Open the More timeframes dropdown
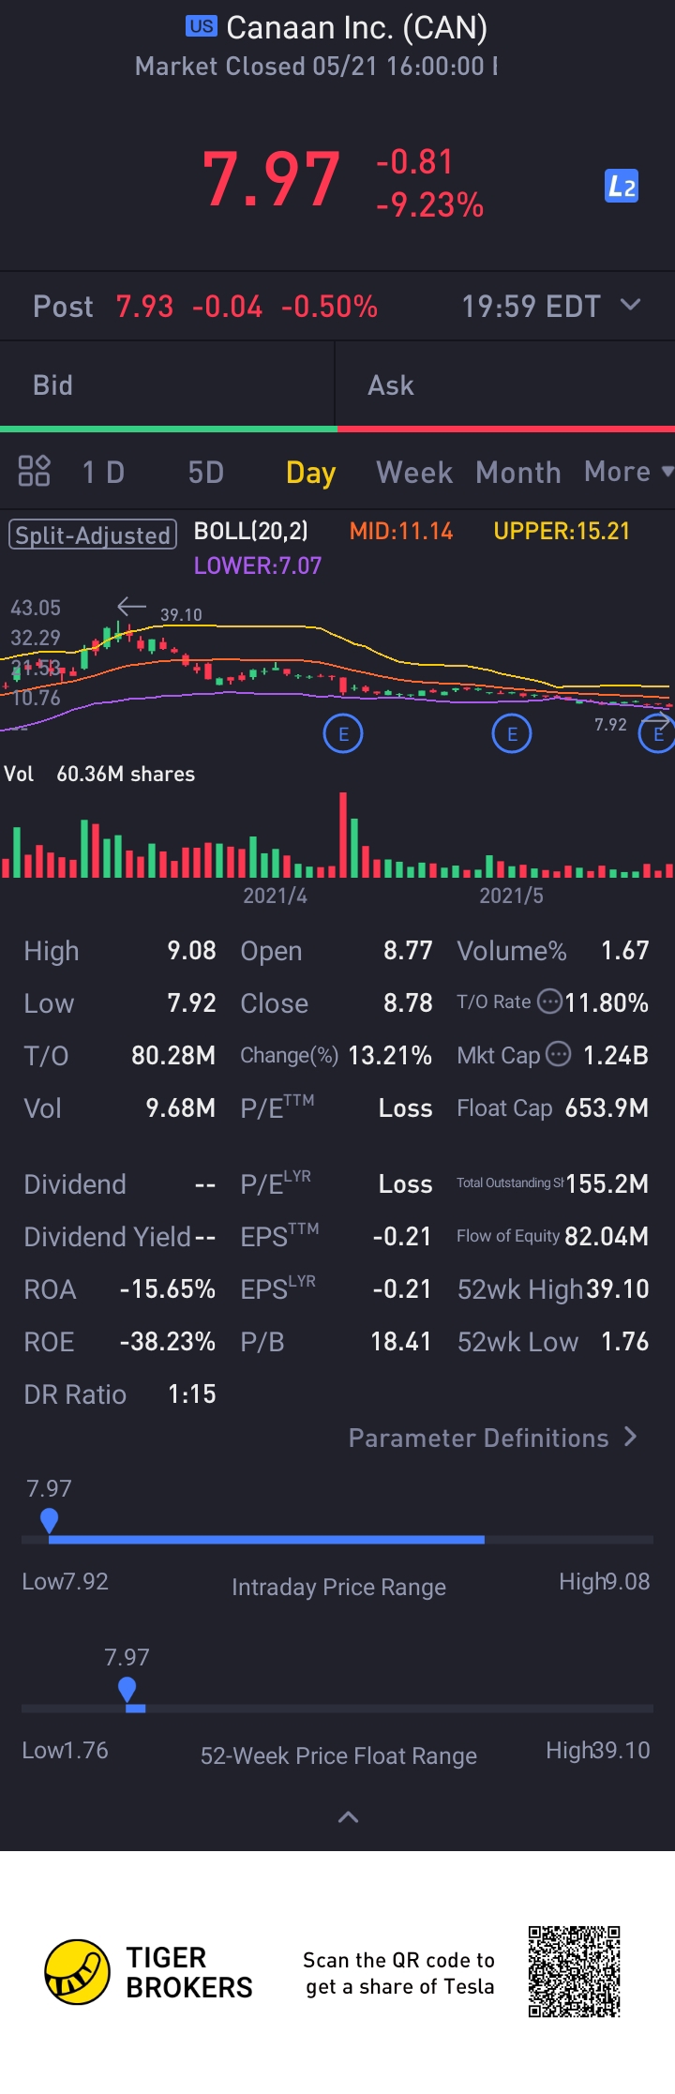The width and height of the screenshot is (675, 2094). pos(626,472)
